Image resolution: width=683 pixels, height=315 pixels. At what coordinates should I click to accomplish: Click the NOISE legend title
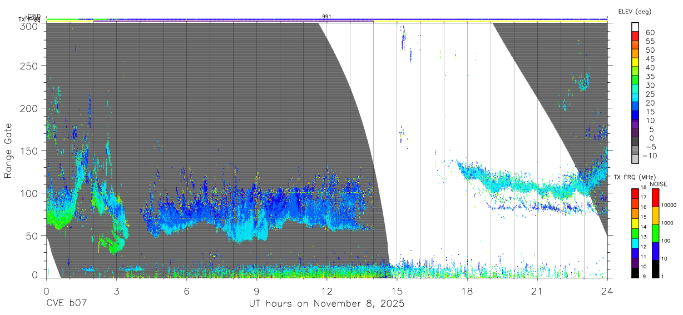659,184
